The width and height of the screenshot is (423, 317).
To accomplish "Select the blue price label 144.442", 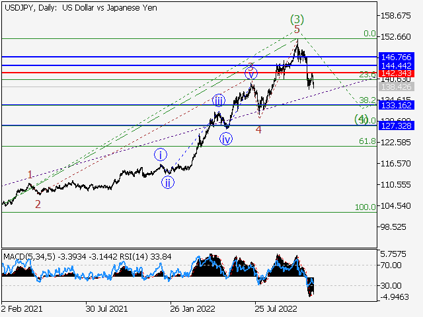I will 397,65.
